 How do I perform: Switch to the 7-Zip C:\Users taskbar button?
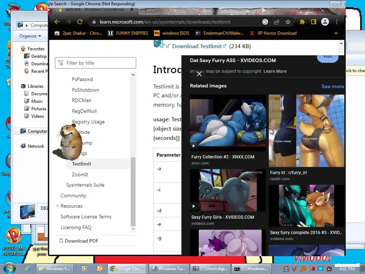[210, 269]
